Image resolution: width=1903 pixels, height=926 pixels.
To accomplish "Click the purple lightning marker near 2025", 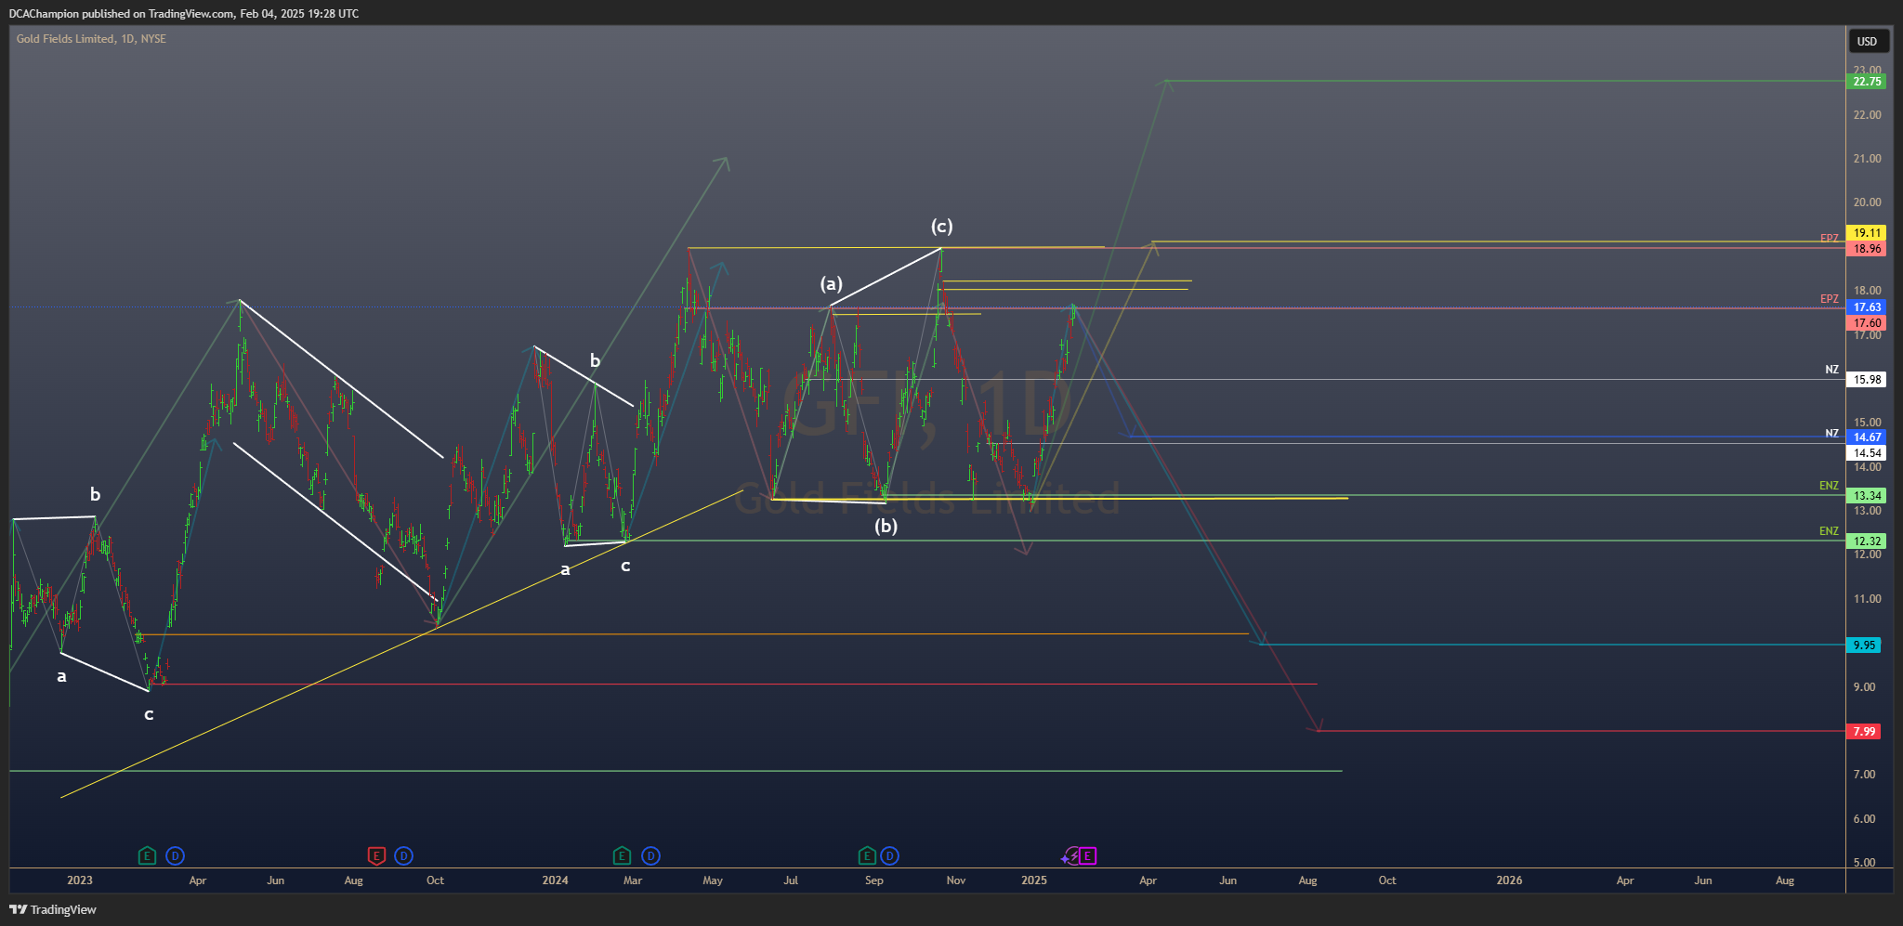I will [x=1070, y=855].
